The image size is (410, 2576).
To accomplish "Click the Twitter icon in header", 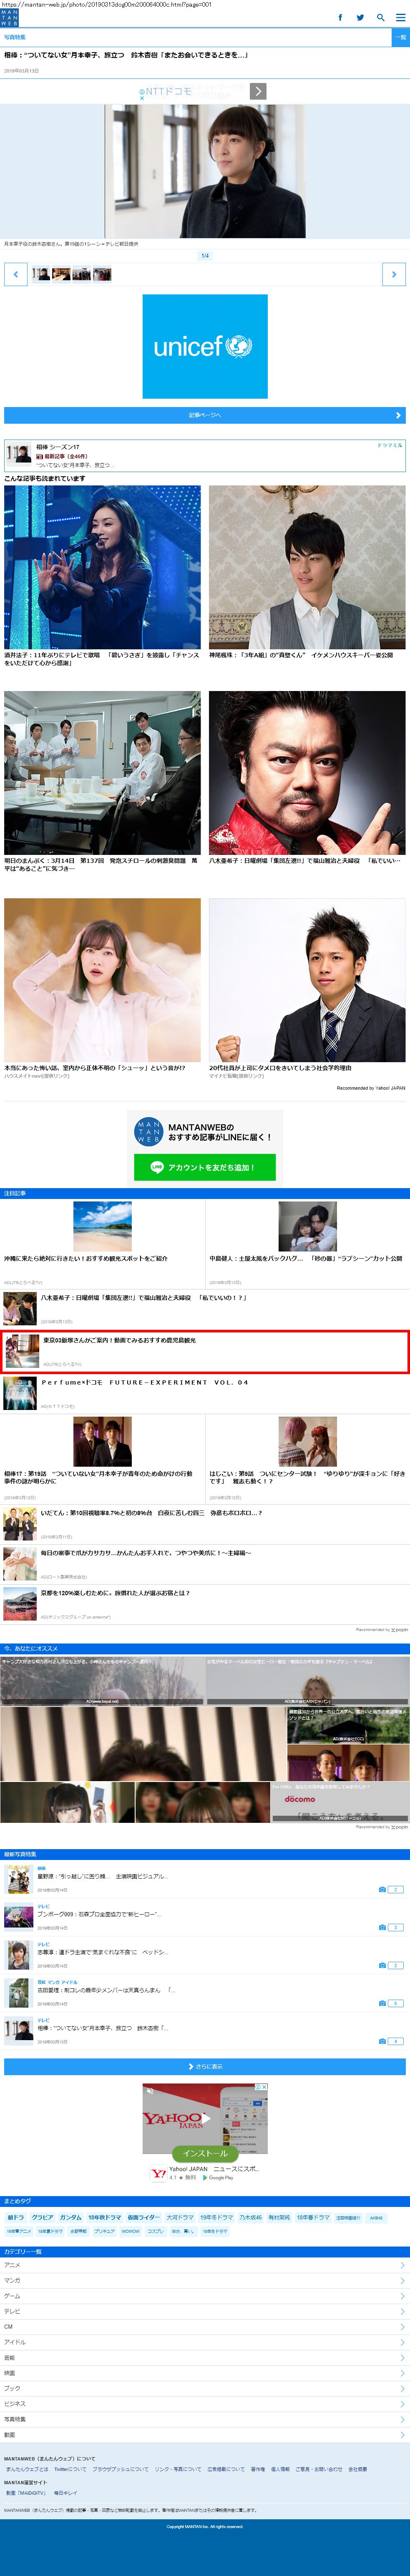I will pyautogui.click(x=360, y=17).
